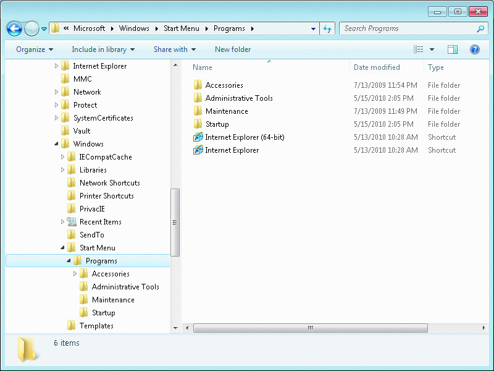
Task: Show hidden parent folders via the double chevron
Action: pos(66,28)
